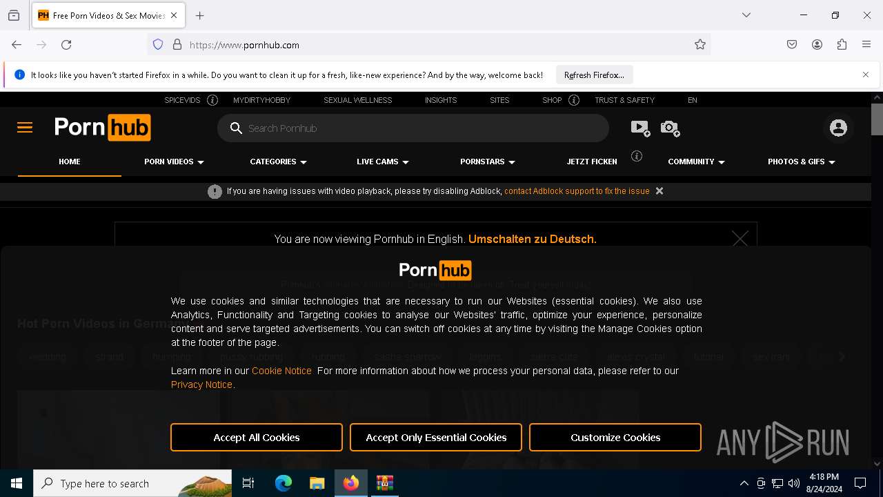Screen dimensions: 883x497
Task: Open a new browser tab
Action: coord(200,15)
